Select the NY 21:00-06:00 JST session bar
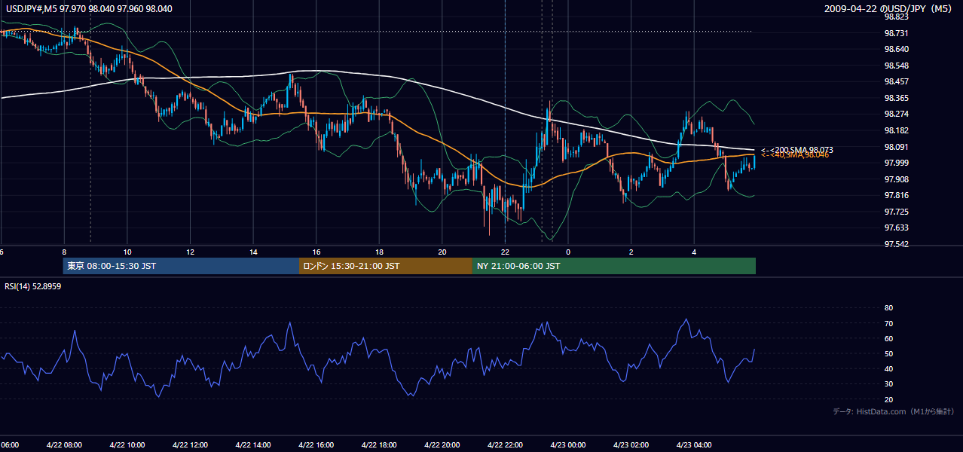 pyautogui.click(x=614, y=266)
